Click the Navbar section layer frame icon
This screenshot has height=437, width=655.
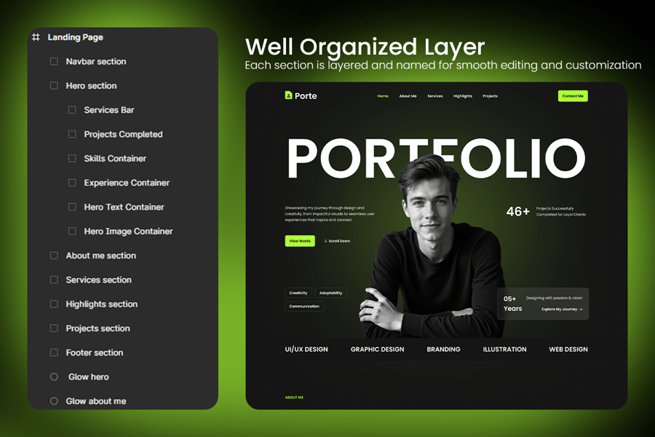(54, 62)
